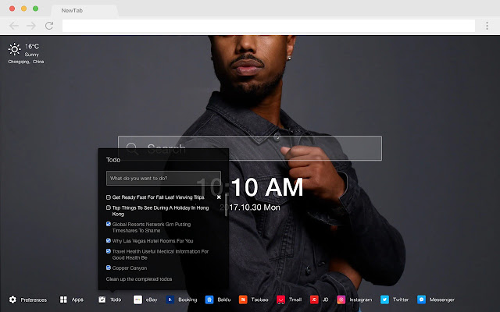Screen dimensions: 500x312
Task: Open the Preferences gear icon
Action: [12, 300]
